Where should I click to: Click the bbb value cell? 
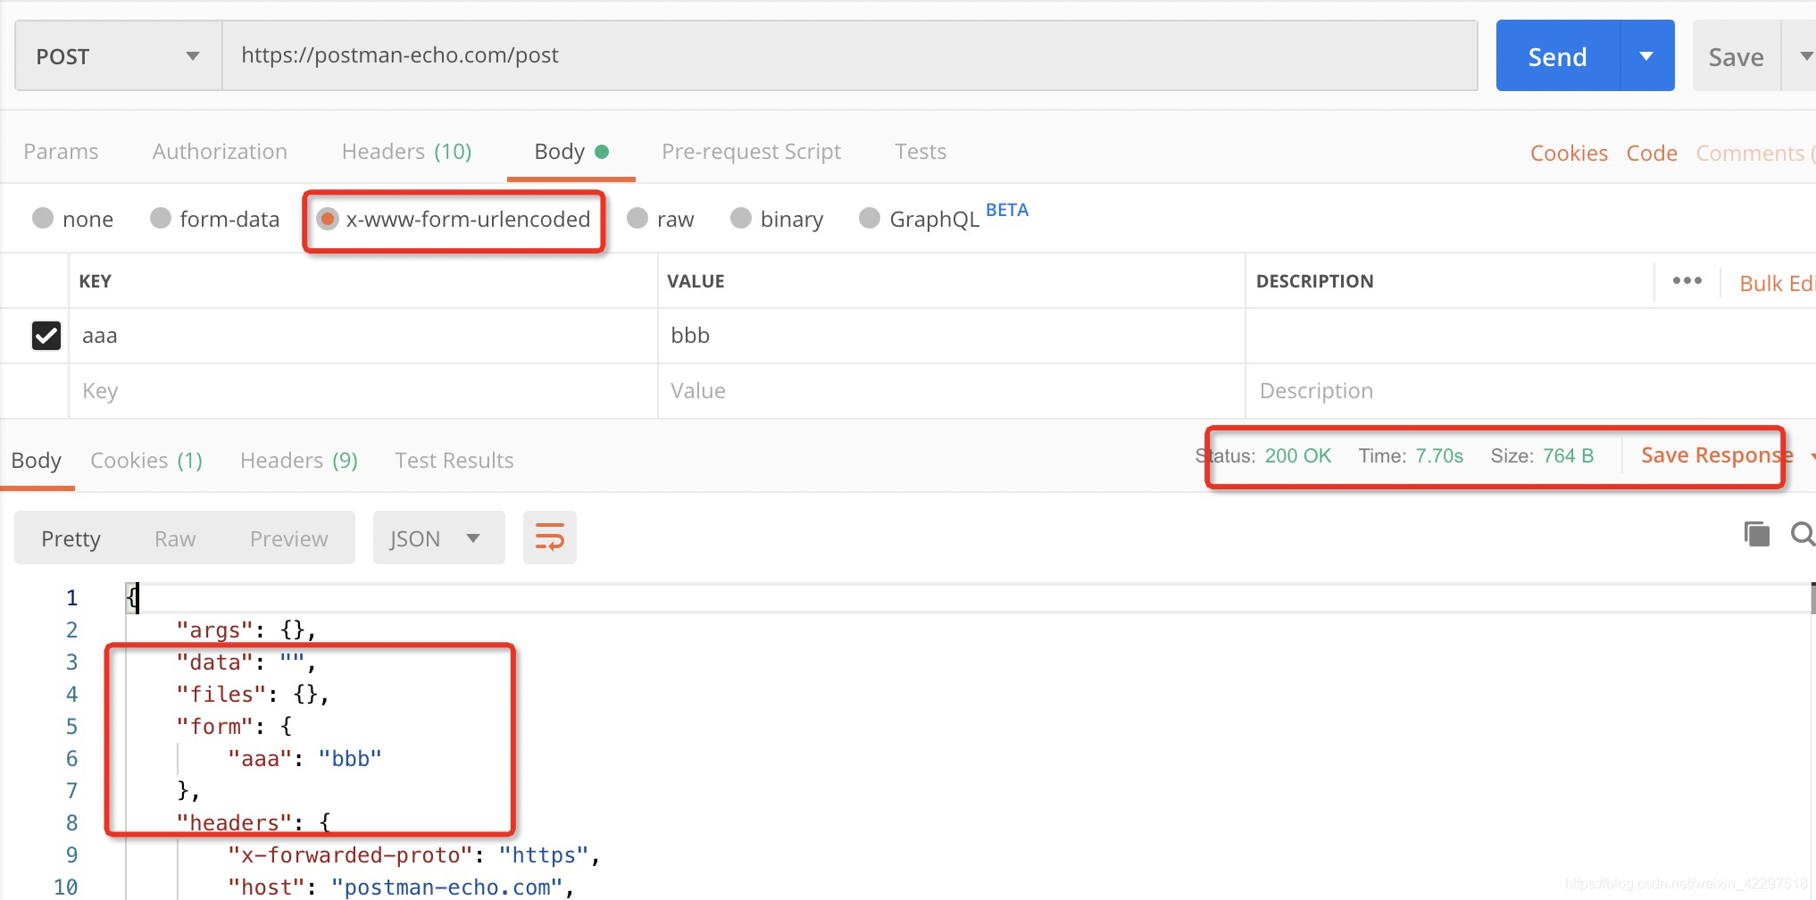point(952,336)
